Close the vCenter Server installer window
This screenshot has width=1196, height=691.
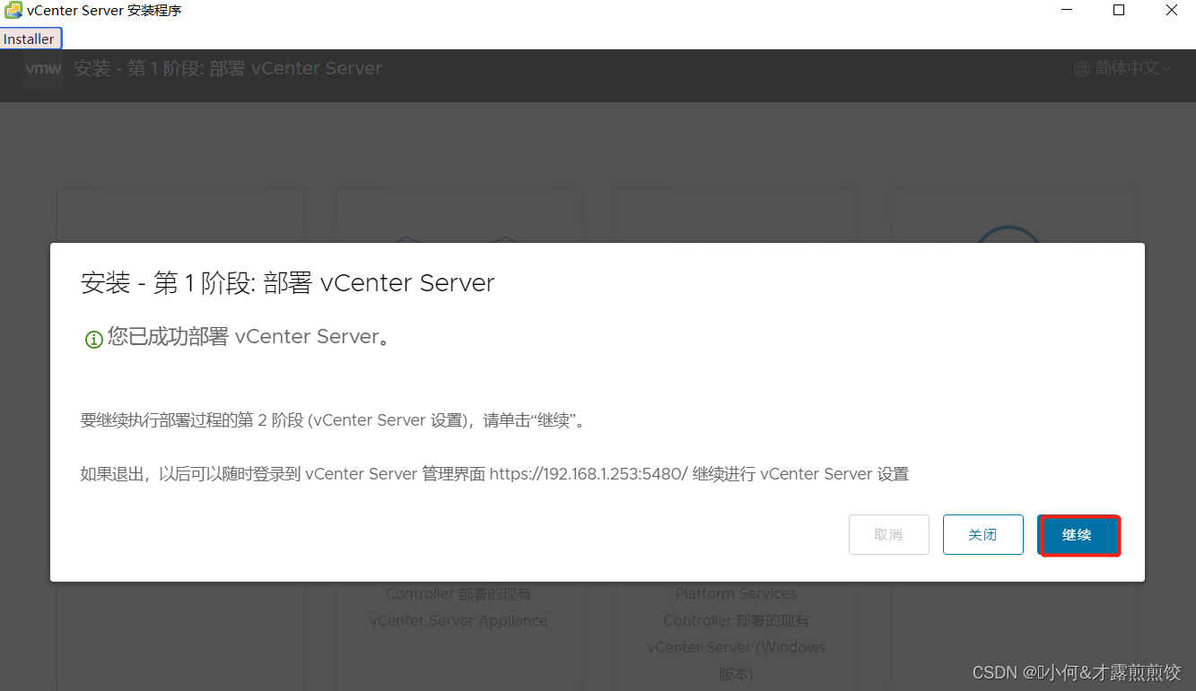(x=1172, y=11)
